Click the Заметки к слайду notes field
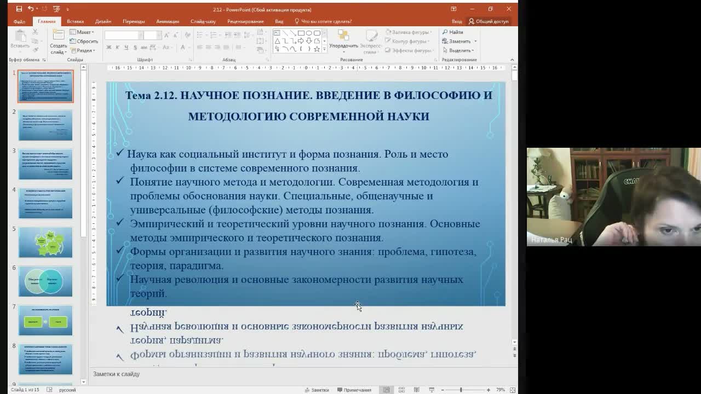 pyautogui.click(x=303, y=374)
